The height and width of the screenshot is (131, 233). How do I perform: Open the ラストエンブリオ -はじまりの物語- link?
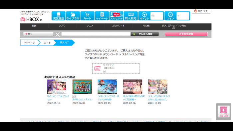point(108,98)
